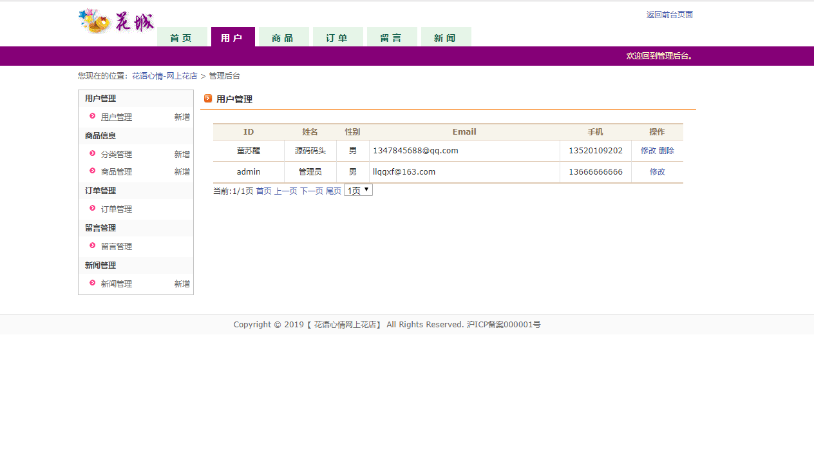
Task: Click the pink arrow icon next to 分类管理
Action: pyautogui.click(x=93, y=154)
